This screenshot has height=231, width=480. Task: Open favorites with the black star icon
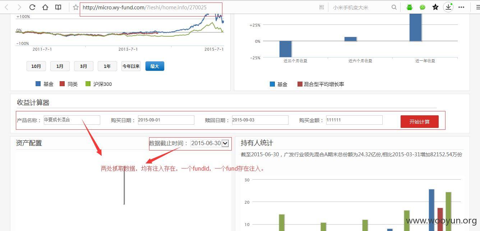435,7
